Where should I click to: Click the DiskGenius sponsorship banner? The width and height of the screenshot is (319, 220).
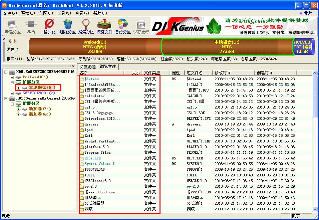point(234,26)
